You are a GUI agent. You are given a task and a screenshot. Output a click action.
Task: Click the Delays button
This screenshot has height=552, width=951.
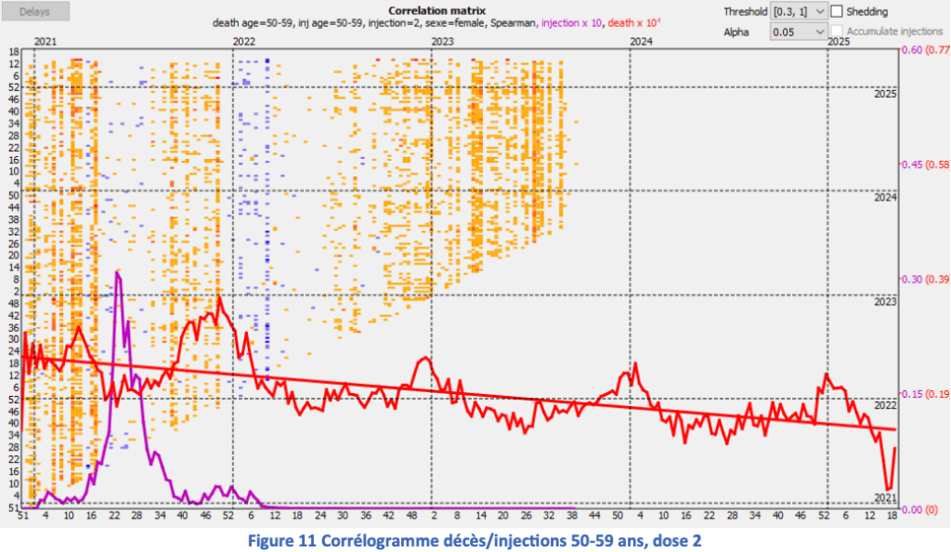pos(38,13)
